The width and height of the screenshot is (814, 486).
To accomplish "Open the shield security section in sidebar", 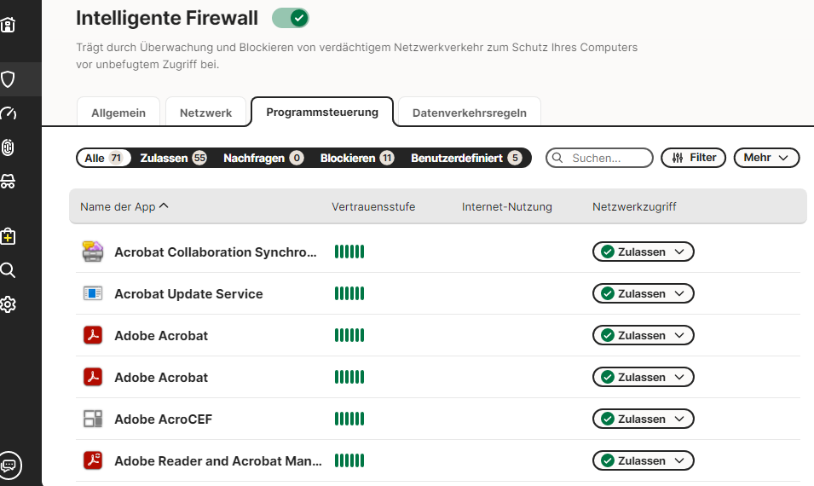I will [x=9, y=79].
